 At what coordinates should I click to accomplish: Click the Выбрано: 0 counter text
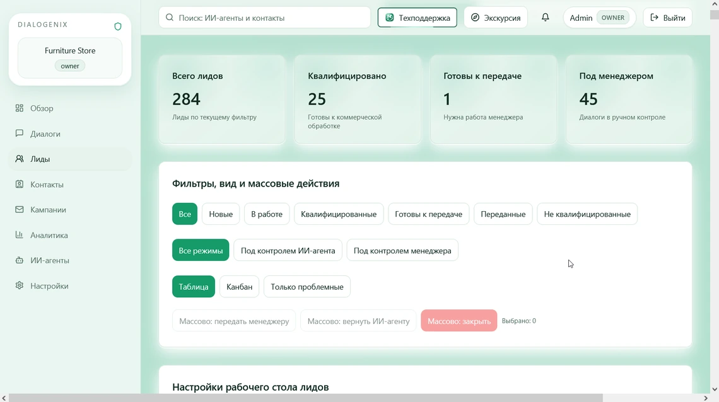(x=518, y=321)
